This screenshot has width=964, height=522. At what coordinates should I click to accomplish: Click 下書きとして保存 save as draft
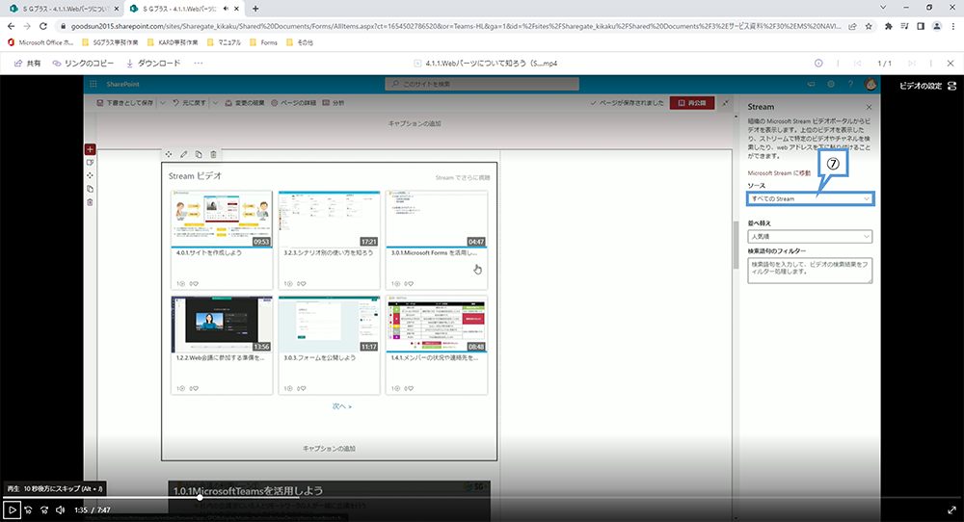pyautogui.click(x=125, y=103)
